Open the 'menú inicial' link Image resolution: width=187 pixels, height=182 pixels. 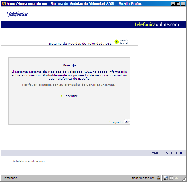coord(124,42)
